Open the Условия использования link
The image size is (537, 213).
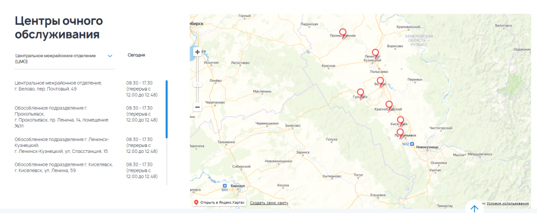(508, 203)
